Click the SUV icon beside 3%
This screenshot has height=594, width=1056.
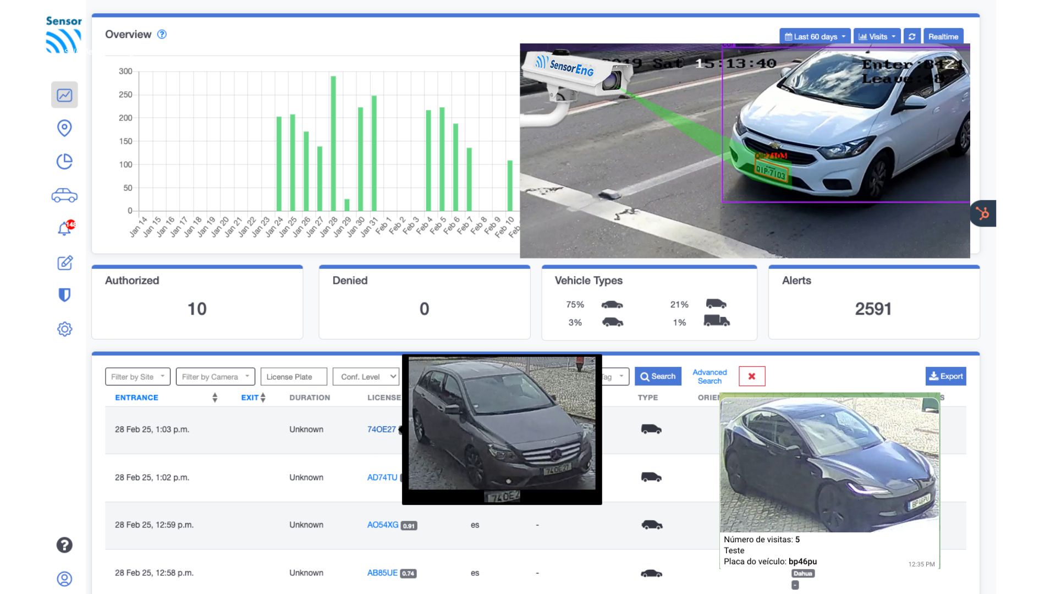(x=613, y=322)
